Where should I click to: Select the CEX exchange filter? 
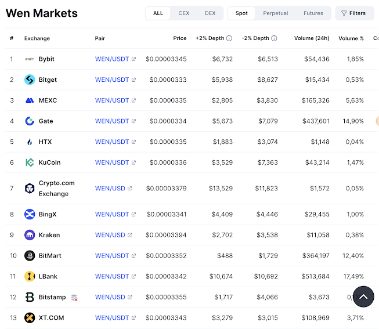184,13
